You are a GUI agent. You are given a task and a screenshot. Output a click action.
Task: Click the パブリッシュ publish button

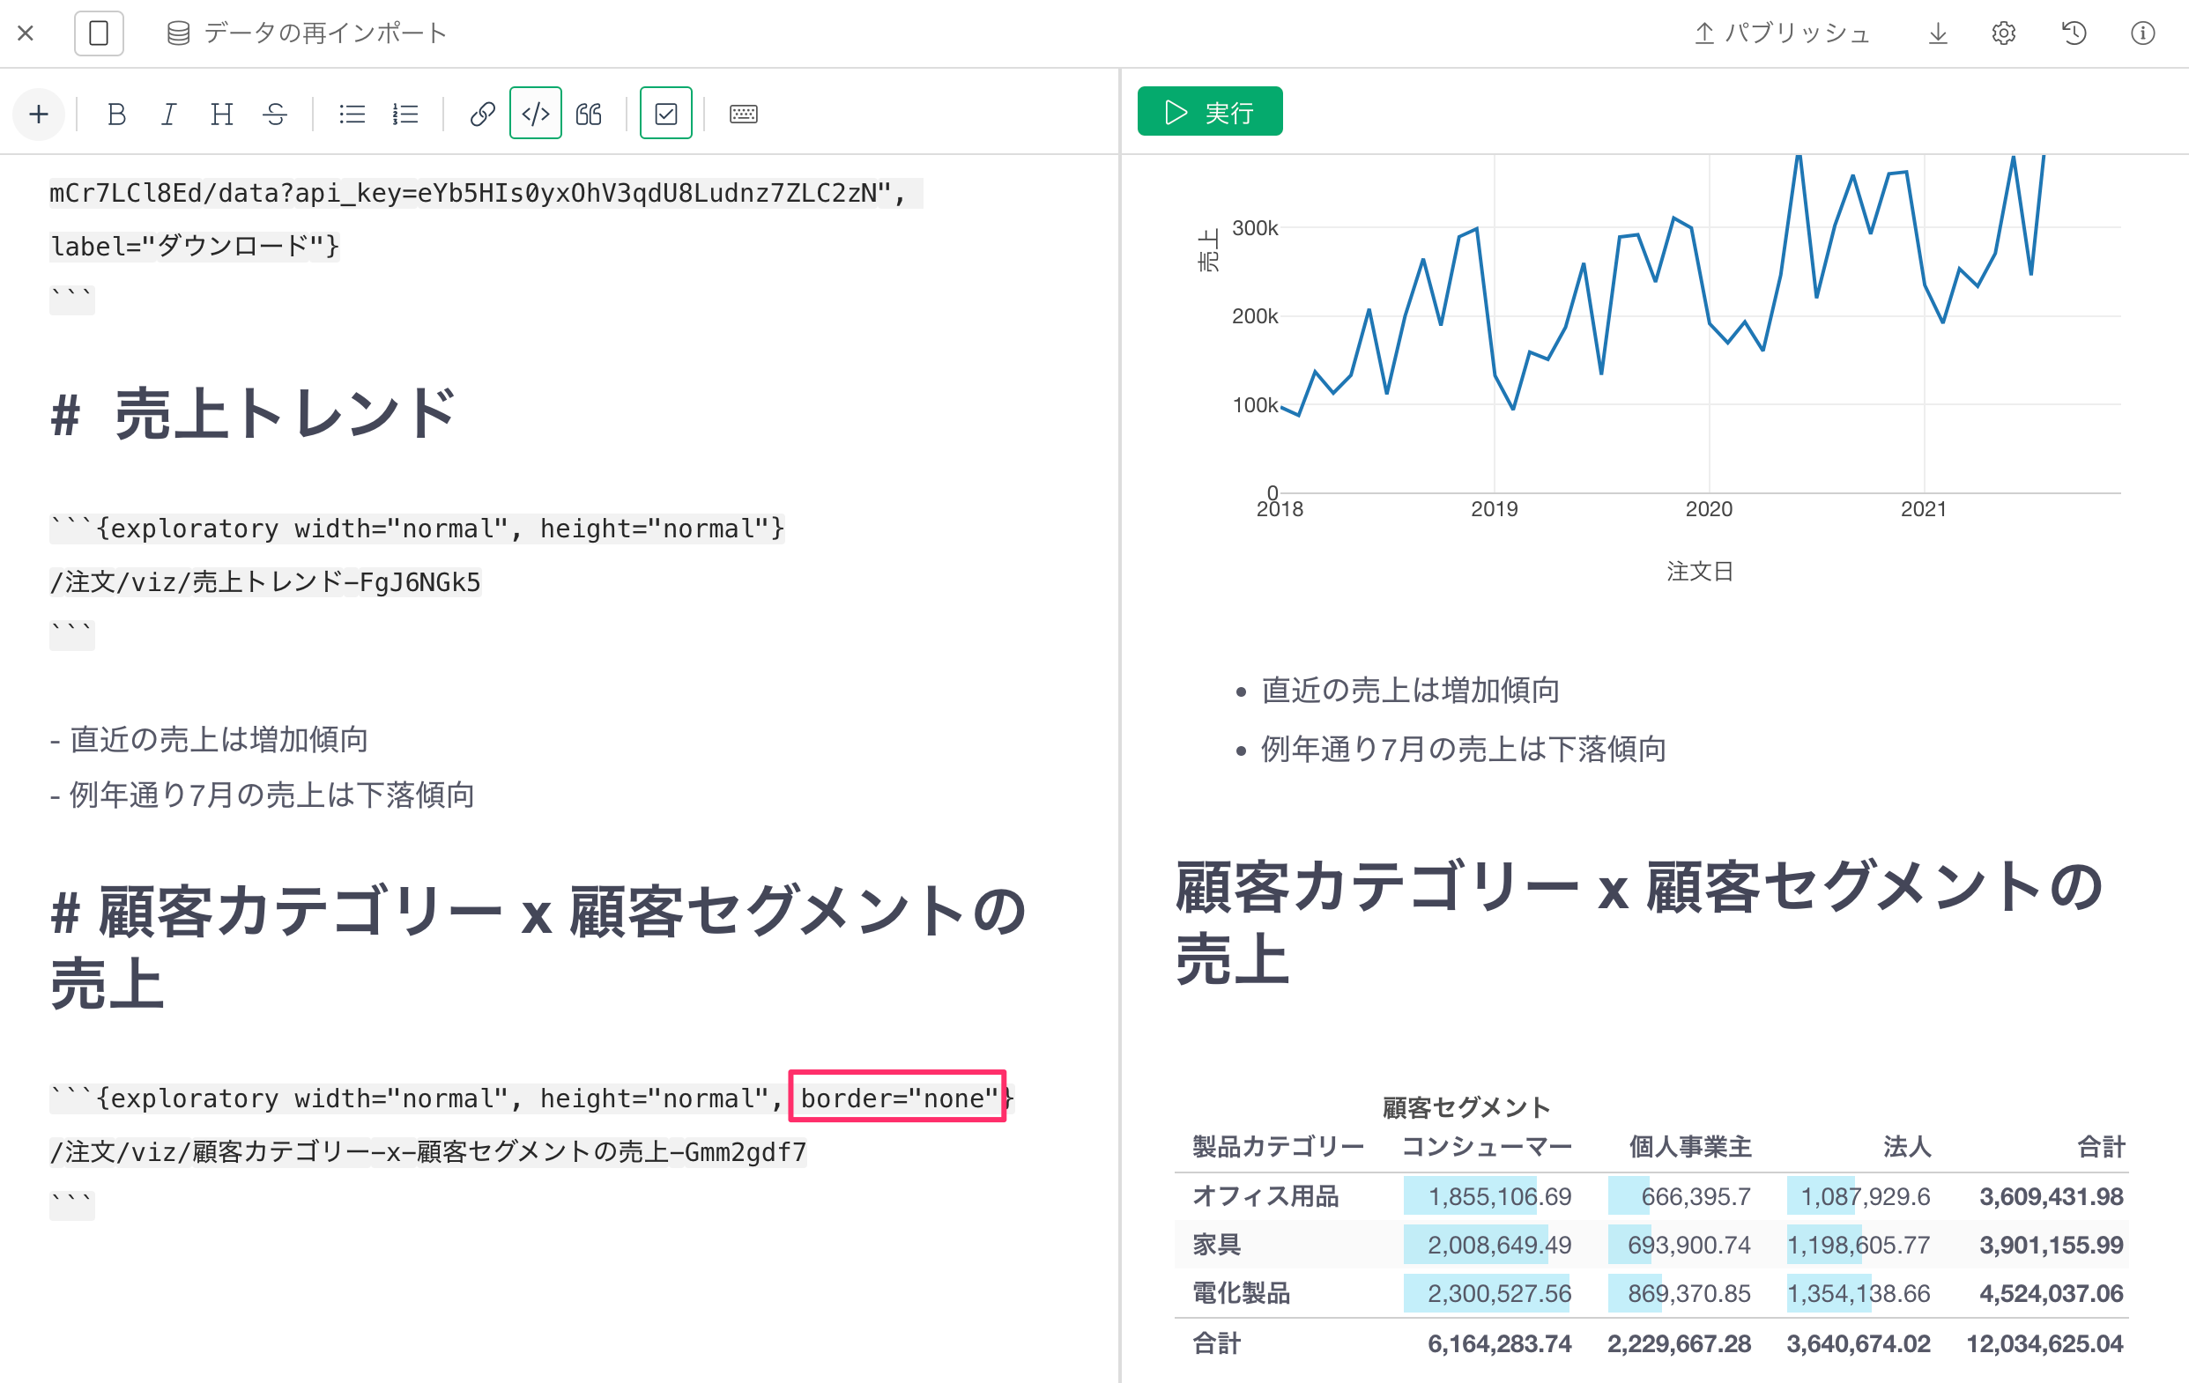pyautogui.click(x=1781, y=33)
